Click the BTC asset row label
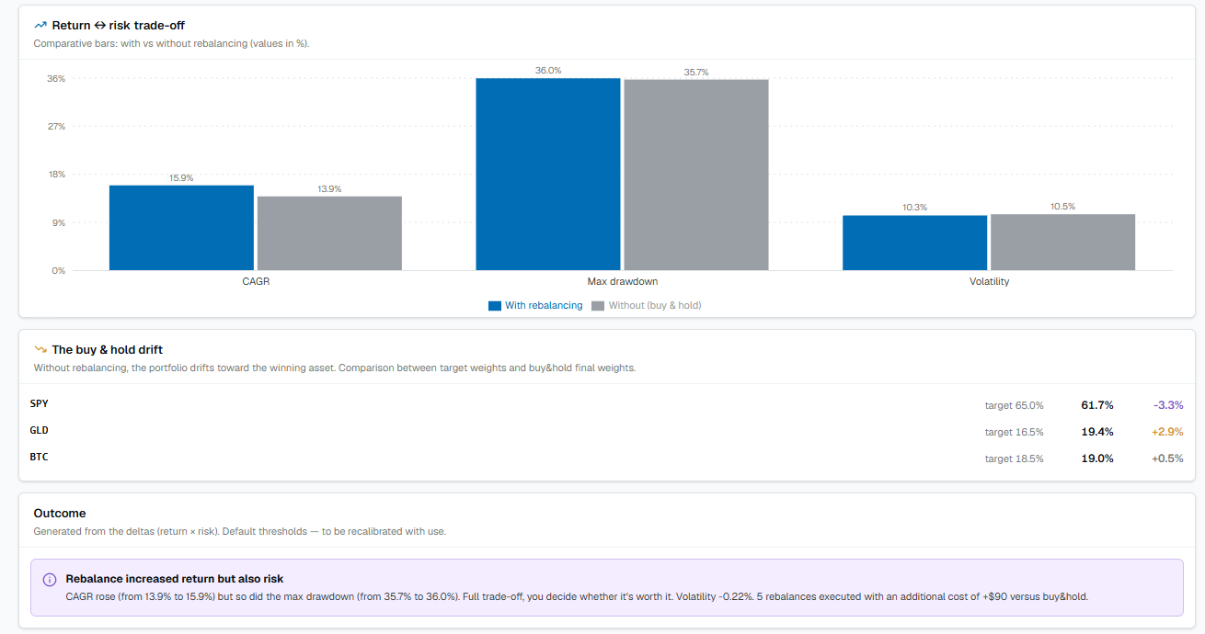The image size is (1205, 634). 40,457
